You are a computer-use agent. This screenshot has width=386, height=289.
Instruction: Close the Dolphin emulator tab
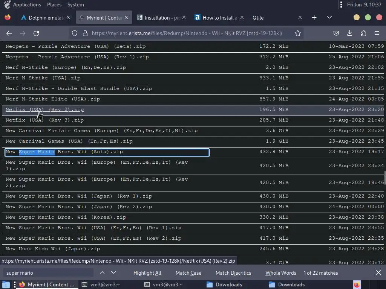[68, 17]
